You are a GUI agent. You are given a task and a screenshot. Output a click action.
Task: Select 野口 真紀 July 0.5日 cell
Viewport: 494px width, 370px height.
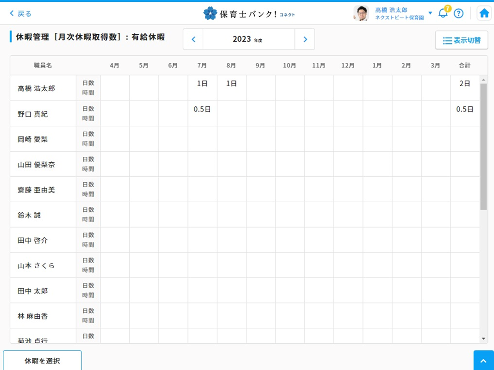(x=202, y=110)
